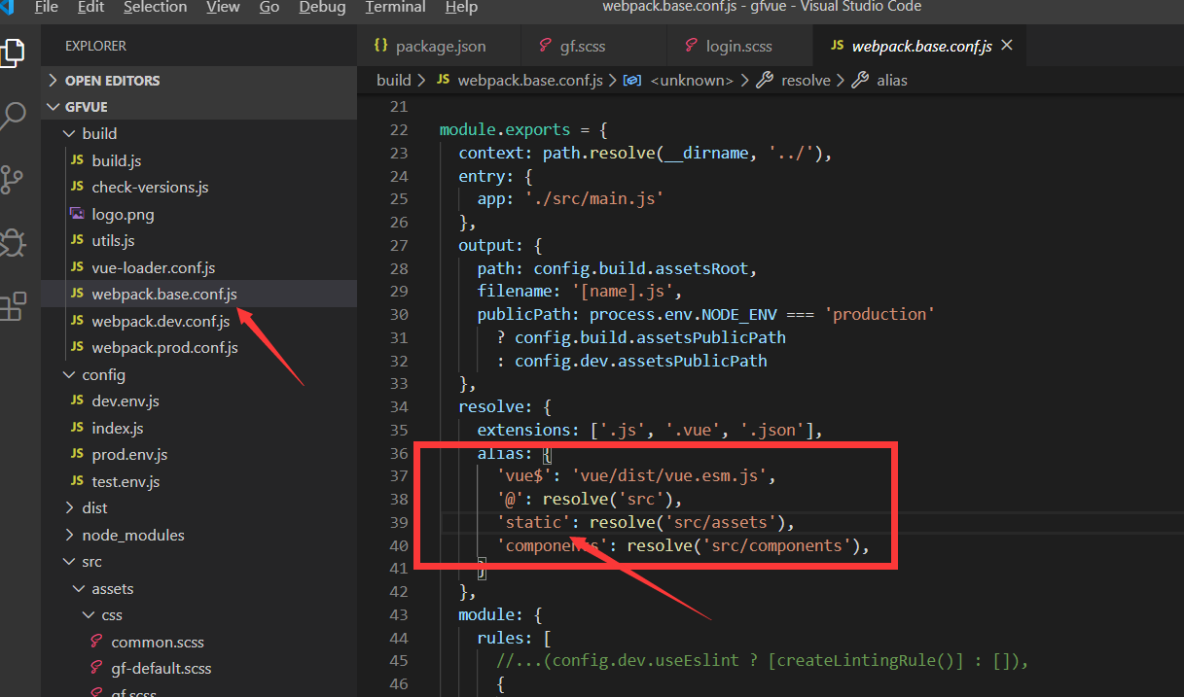
Task: Open the Terminal menu
Action: [x=395, y=7]
